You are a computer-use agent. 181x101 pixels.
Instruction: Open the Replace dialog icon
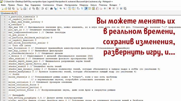(55, 8)
